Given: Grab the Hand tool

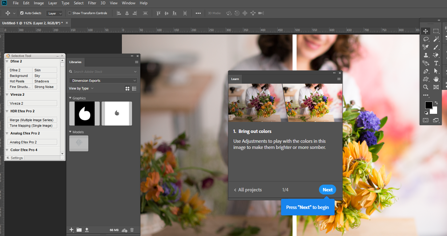Looking at the screenshot, I should coord(436,79).
